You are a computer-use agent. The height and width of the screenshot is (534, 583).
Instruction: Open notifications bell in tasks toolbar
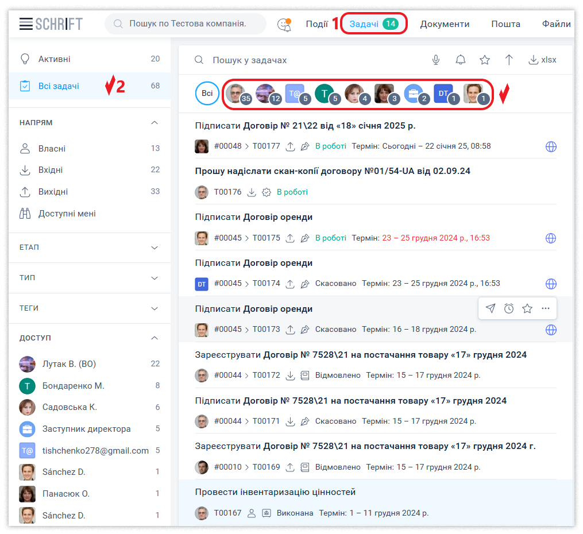(x=461, y=60)
